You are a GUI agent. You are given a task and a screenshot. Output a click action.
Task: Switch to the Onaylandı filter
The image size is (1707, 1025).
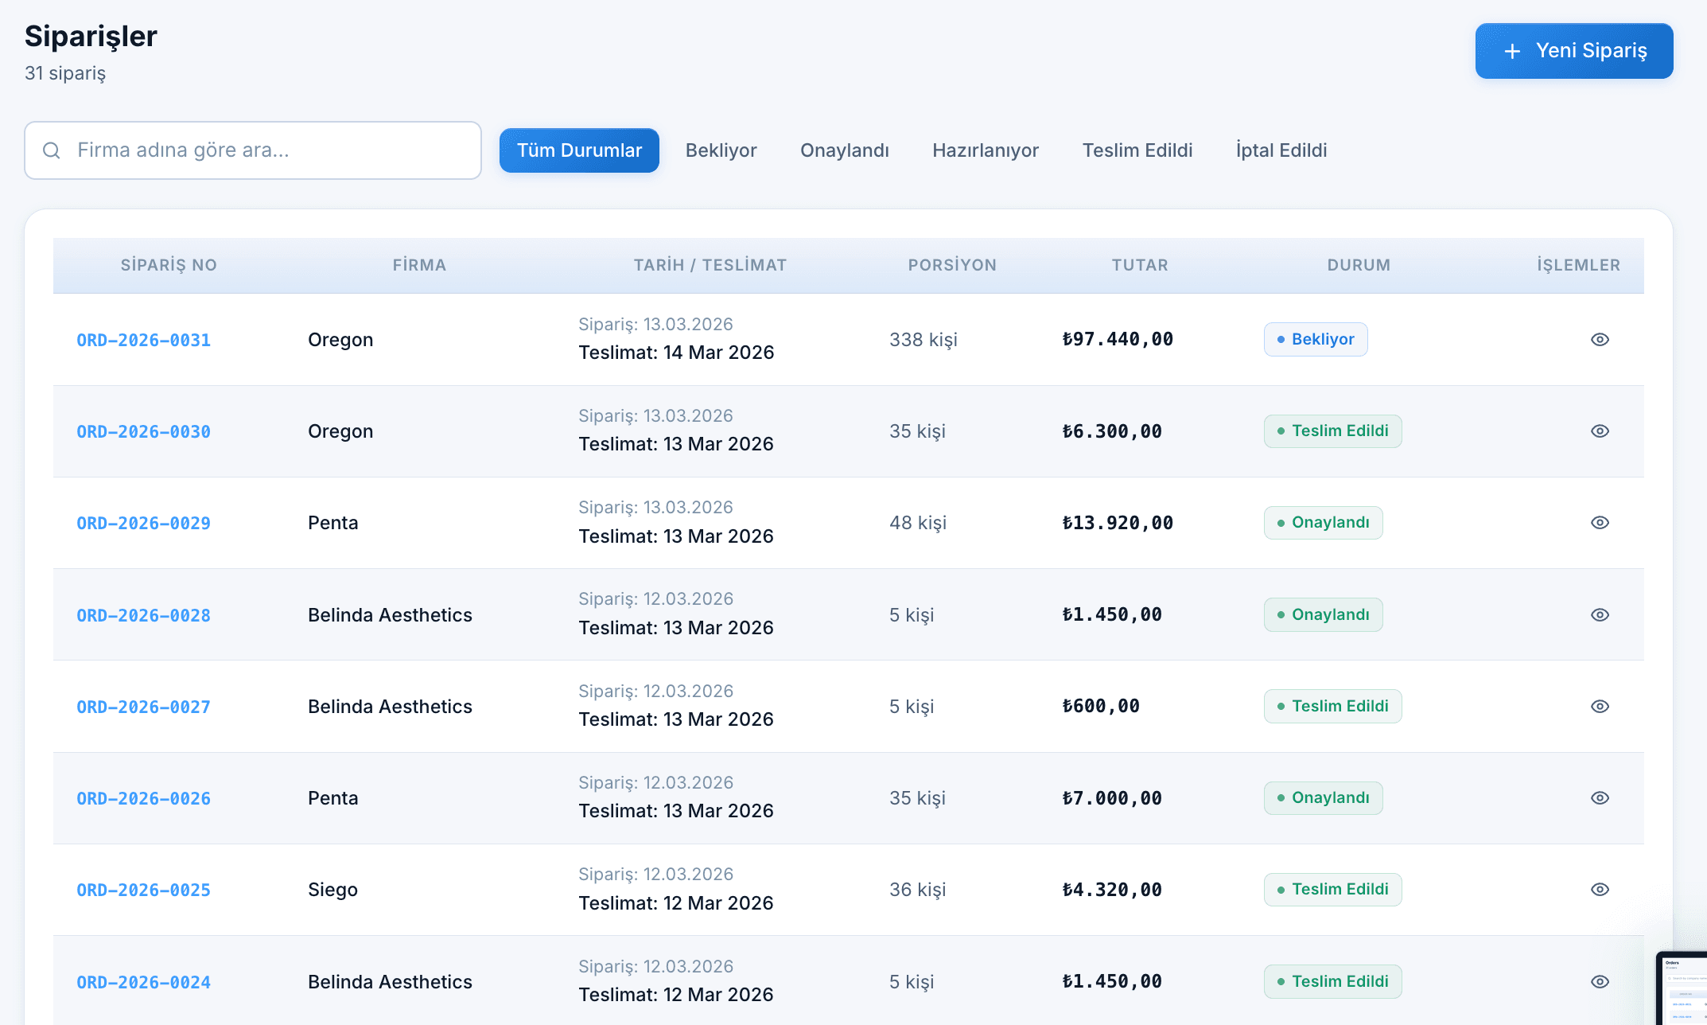pos(844,150)
